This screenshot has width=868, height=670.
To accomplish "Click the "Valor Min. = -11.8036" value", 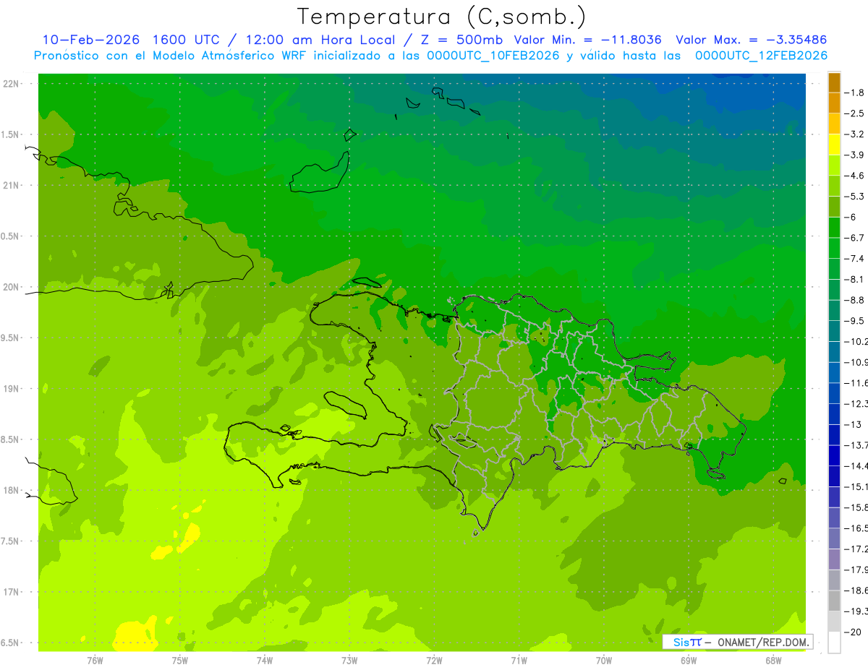I will [587, 40].
